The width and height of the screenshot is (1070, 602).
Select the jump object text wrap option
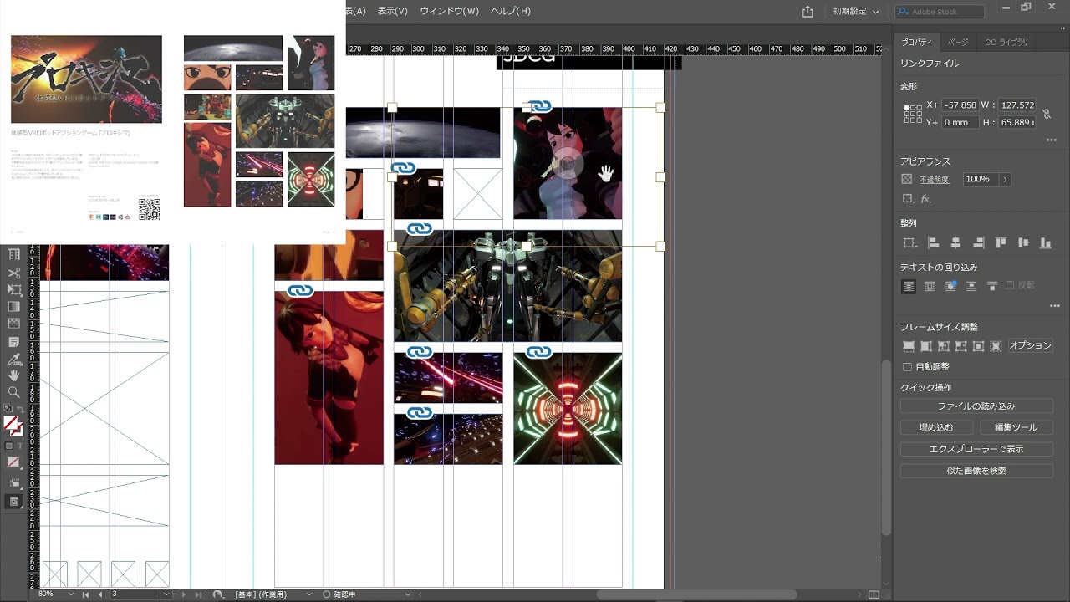971,286
